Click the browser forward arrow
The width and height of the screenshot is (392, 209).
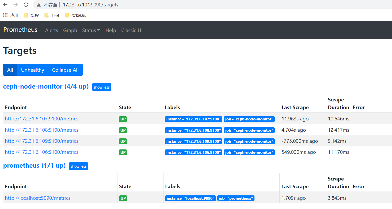click(x=16, y=5)
